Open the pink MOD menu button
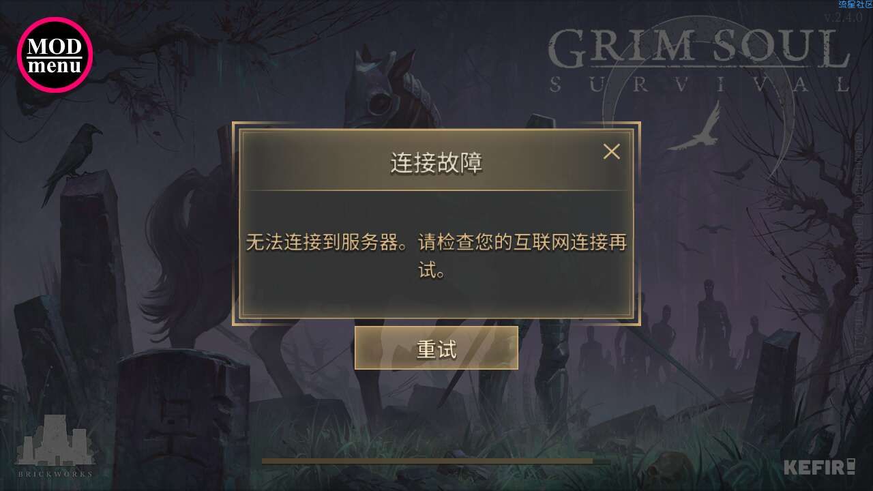The image size is (873, 491). (x=55, y=55)
